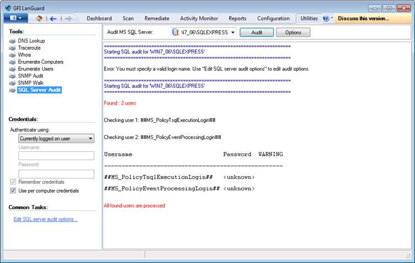Click the Enumerate Users icon
This screenshot has height=263, width=415.
pos(12,69)
